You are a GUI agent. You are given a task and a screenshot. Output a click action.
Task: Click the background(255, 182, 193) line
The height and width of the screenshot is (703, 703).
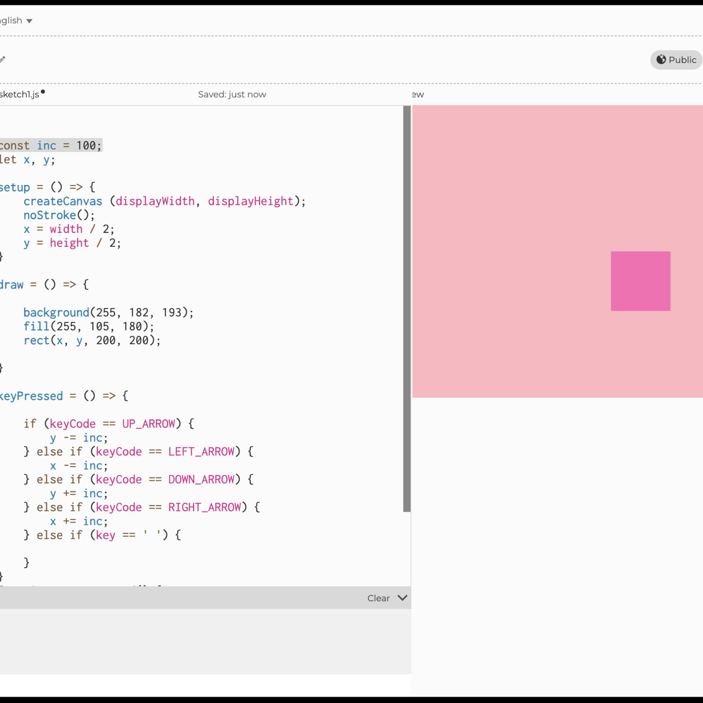click(x=108, y=312)
